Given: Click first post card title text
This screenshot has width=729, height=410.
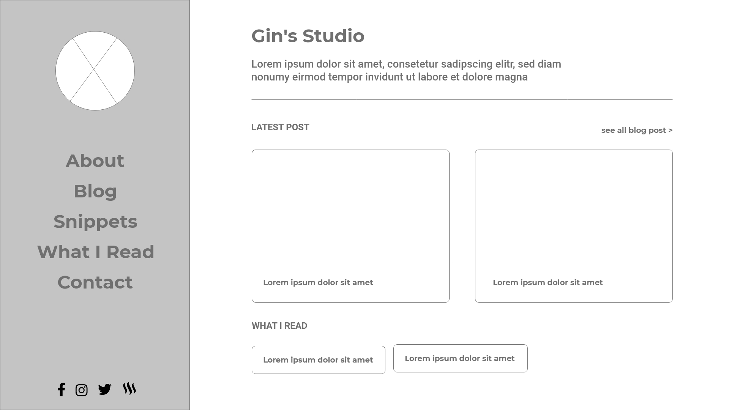Looking at the screenshot, I should [318, 282].
